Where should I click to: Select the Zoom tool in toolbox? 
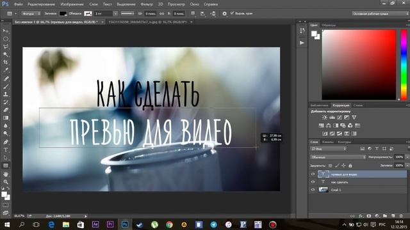[x=6, y=181]
